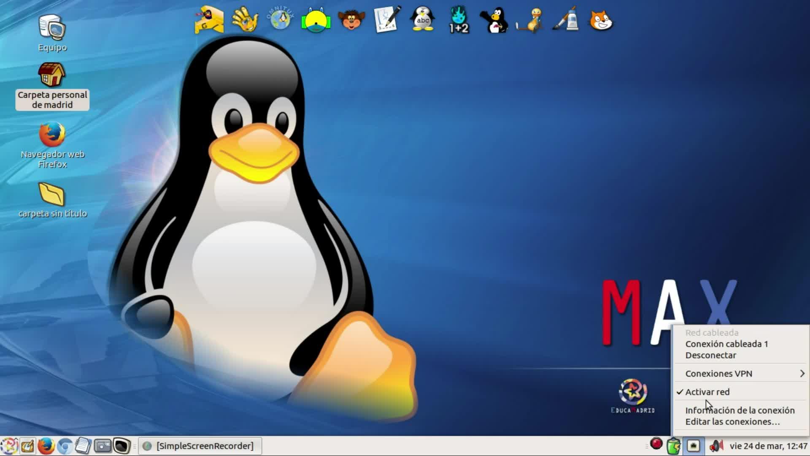Open the clock calendar dropdown
810x456 pixels.
click(768, 446)
